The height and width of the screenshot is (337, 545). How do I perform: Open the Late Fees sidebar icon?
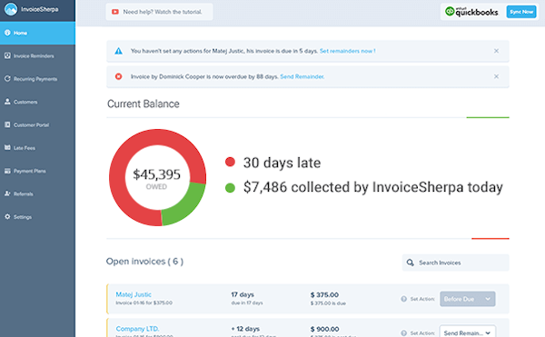tap(7, 148)
